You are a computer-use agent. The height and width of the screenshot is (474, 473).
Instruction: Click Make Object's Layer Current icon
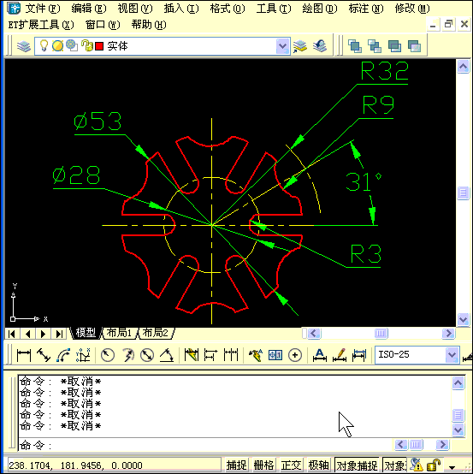click(x=300, y=46)
